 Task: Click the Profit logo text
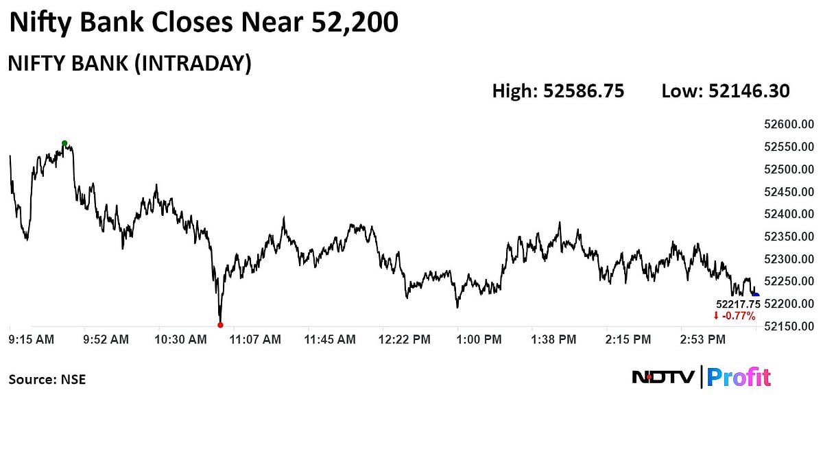click(739, 377)
